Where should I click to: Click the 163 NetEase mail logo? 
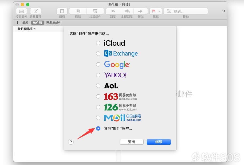(x=120, y=96)
